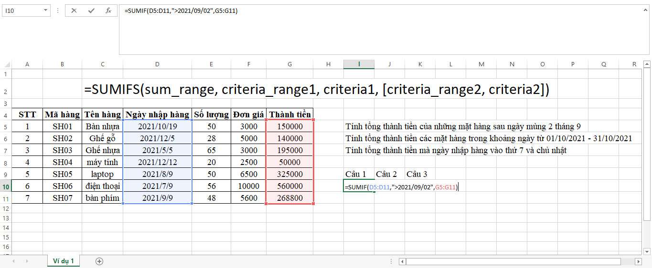Select cell containing laptop
The image size is (652, 269).
[103, 174]
